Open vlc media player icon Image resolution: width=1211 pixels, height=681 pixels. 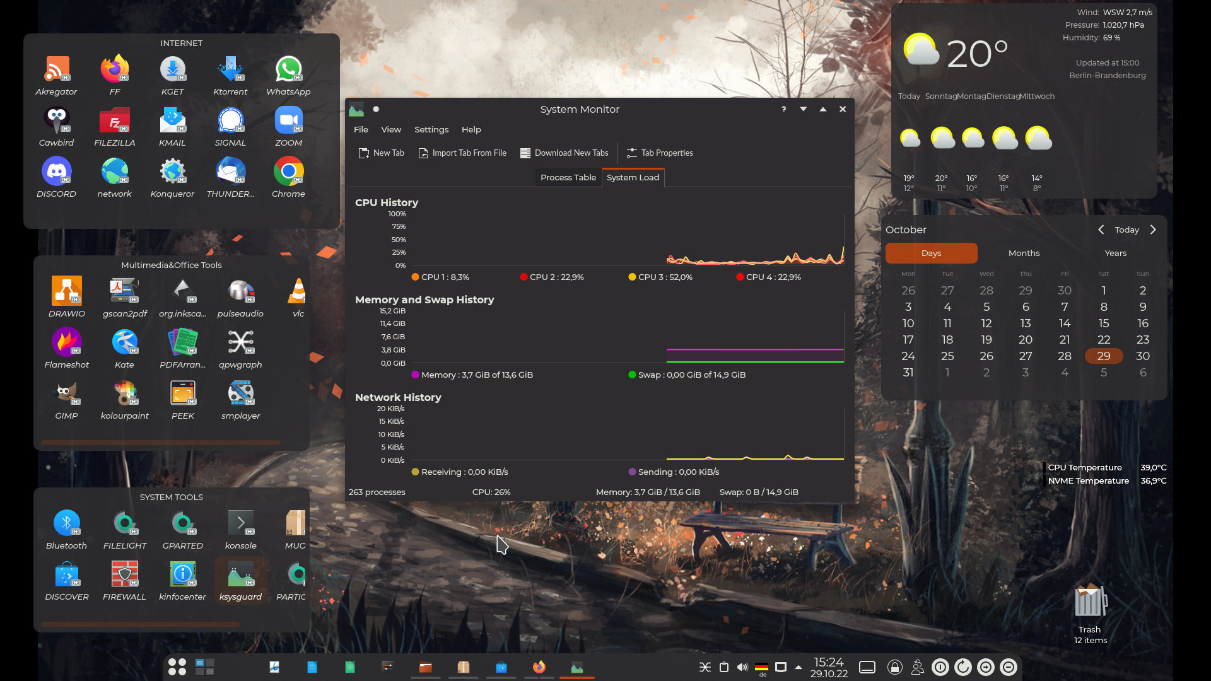pyautogui.click(x=298, y=298)
